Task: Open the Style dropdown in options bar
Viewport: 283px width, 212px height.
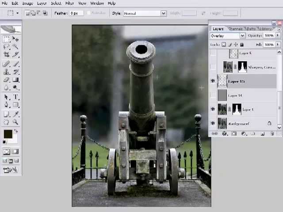Action: pyautogui.click(x=164, y=13)
